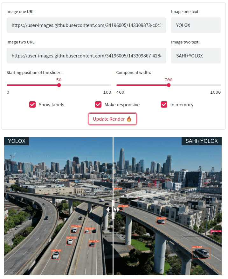Viewport: 228px width, 279px height.
Task: Click the car 0.87 detection box
Action: tap(201, 253)
